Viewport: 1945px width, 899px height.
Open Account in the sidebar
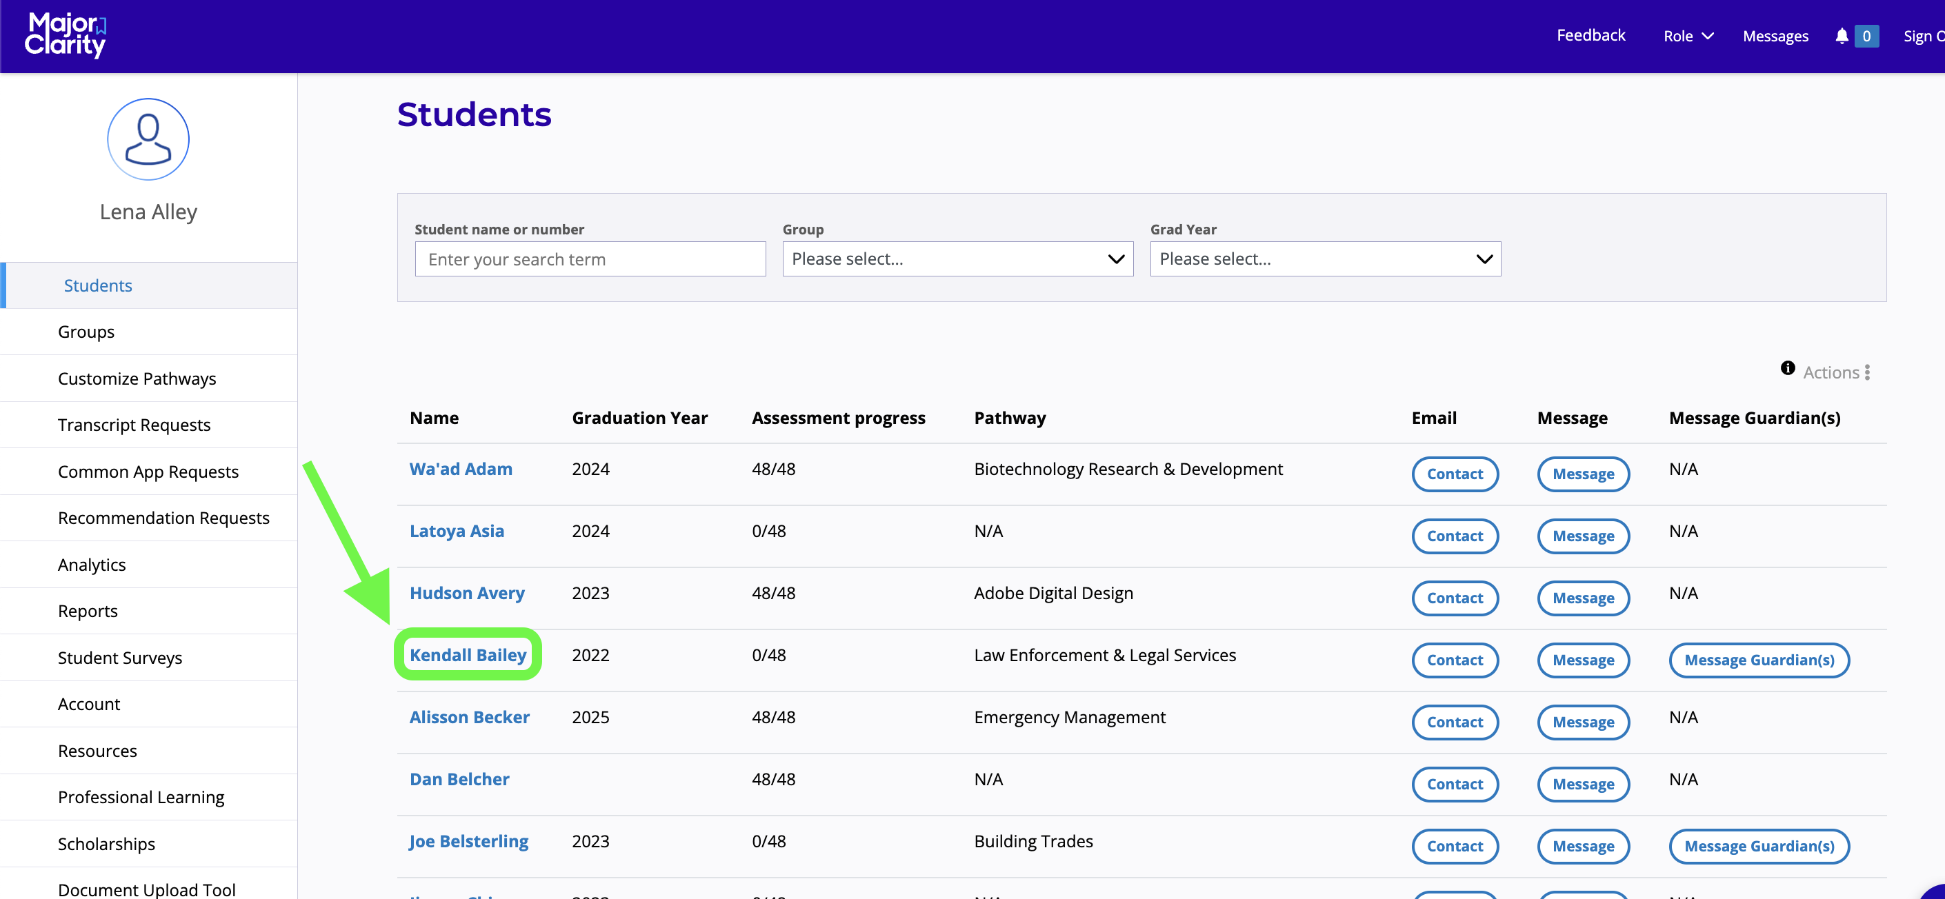(149, 705)
